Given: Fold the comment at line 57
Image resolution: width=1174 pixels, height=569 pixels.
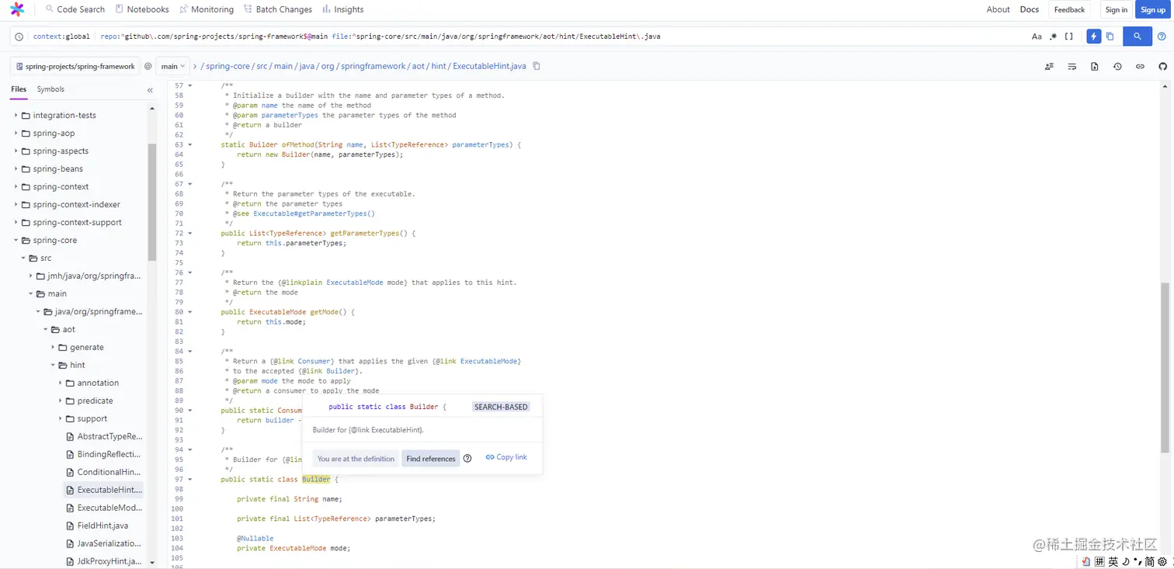Looking at the screenshot, I should click(191, 86).
